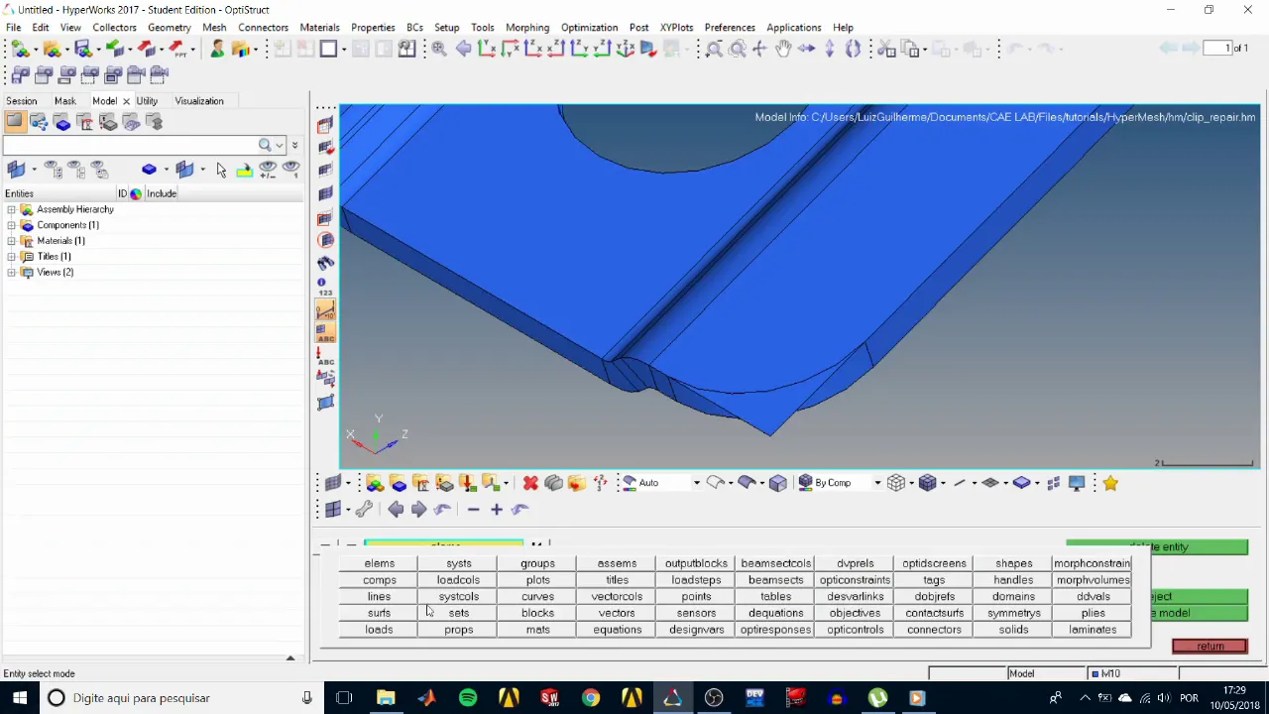Toggle isolate-only eye icon

[x=290, y=170]
